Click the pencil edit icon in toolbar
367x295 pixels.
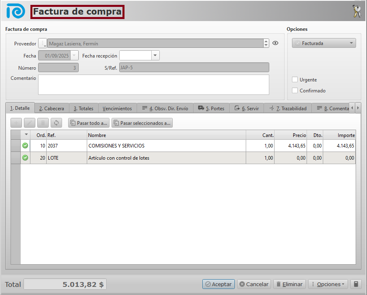(29, 123)
